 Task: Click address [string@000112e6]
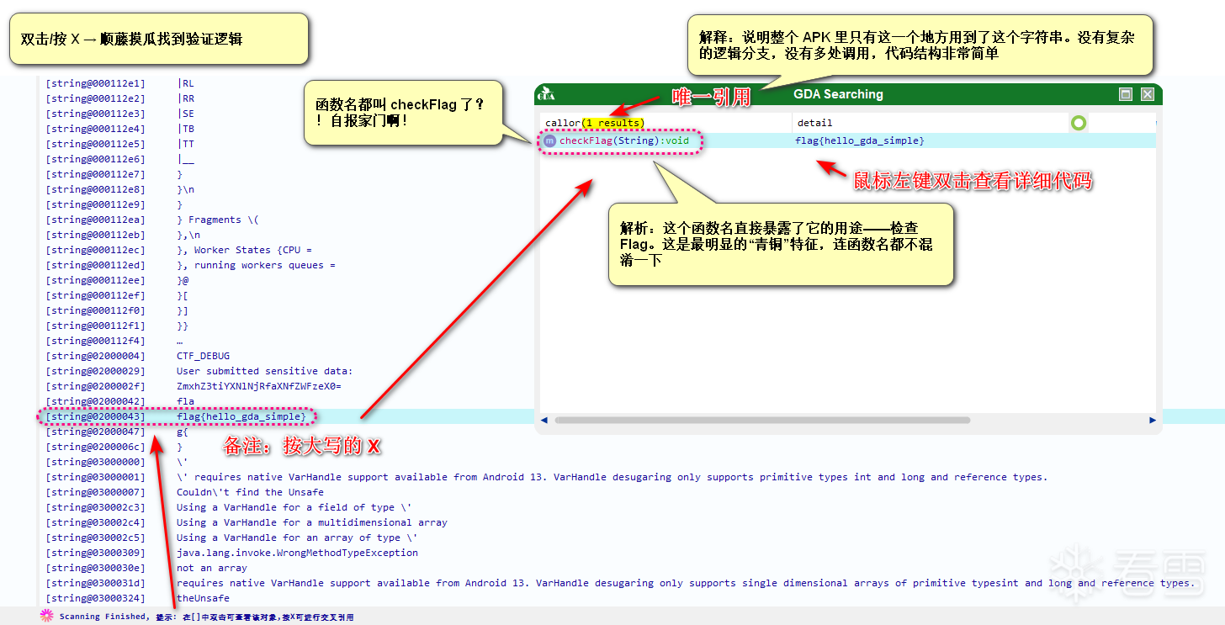point(95,159)
